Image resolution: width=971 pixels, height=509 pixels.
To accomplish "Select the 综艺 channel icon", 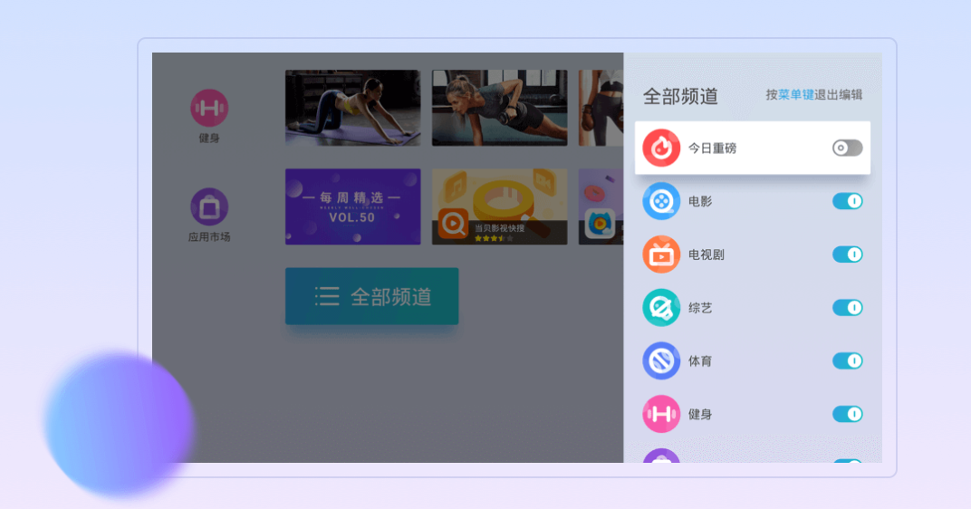I will tap(661, 308).
